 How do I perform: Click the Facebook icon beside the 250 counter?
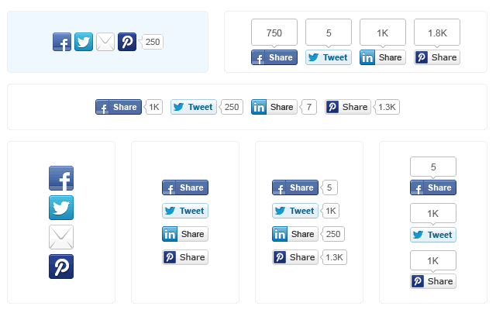tap(62, 42)
